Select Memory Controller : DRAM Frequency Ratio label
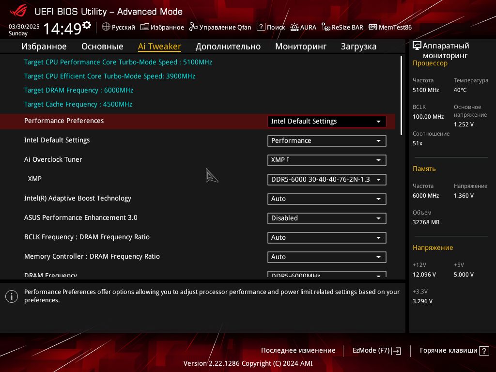This screenshot has width=496, height=372. [92, 256]
